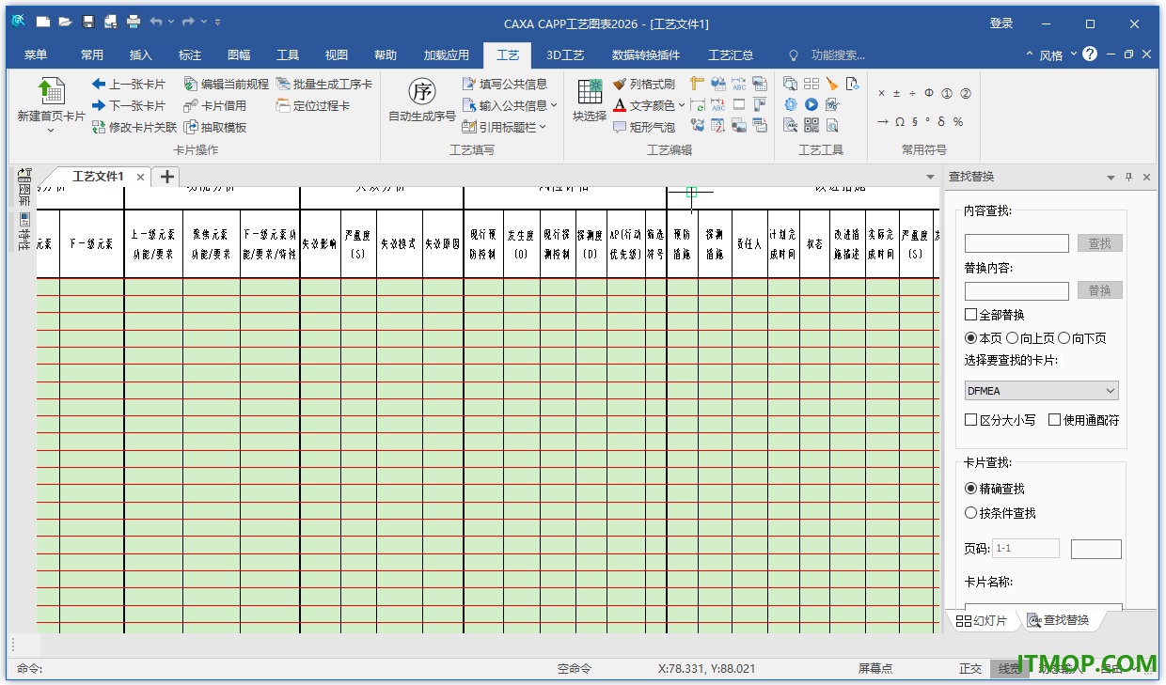Viewport: 1166px width, 685px height.
Task: Activate 列格式刷 format painter
Action: point(644,85)
